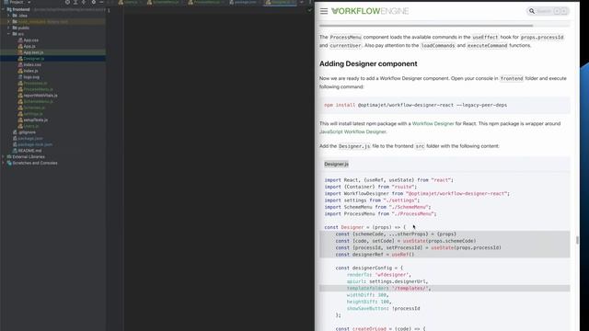Image resolution: width=589 pixels, height=331 pixels.
Task: Select the Designer.js code tab label
Action: tap(336, 164)
